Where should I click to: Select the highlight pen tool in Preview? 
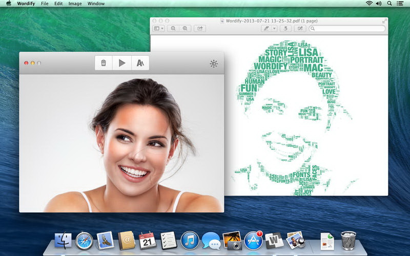tap(266, 29)
